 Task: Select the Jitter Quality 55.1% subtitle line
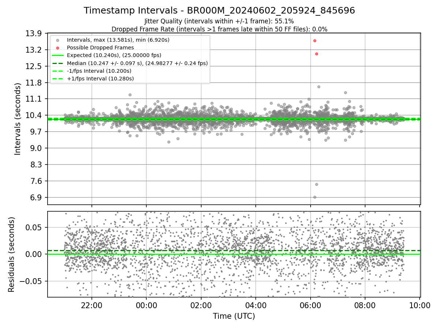click(x=219, y=21)
